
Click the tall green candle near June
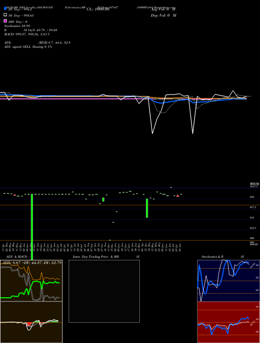[x=32, y=227]
